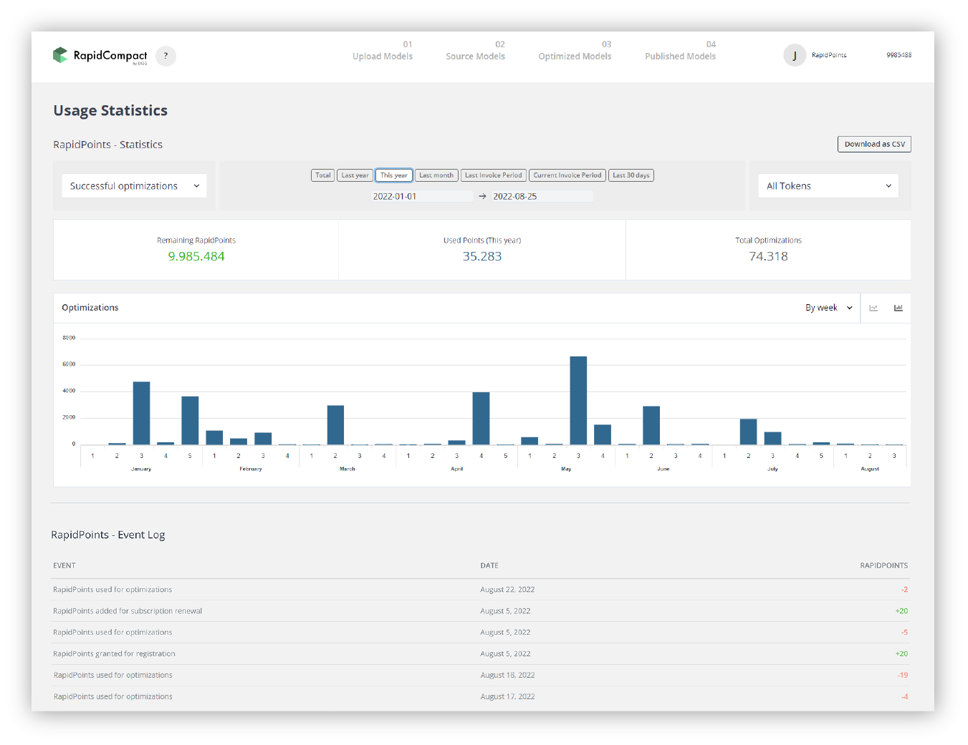968x745 pixels.
Task: Click the -4 RapidPoints value
Action: tap(904, 697)
